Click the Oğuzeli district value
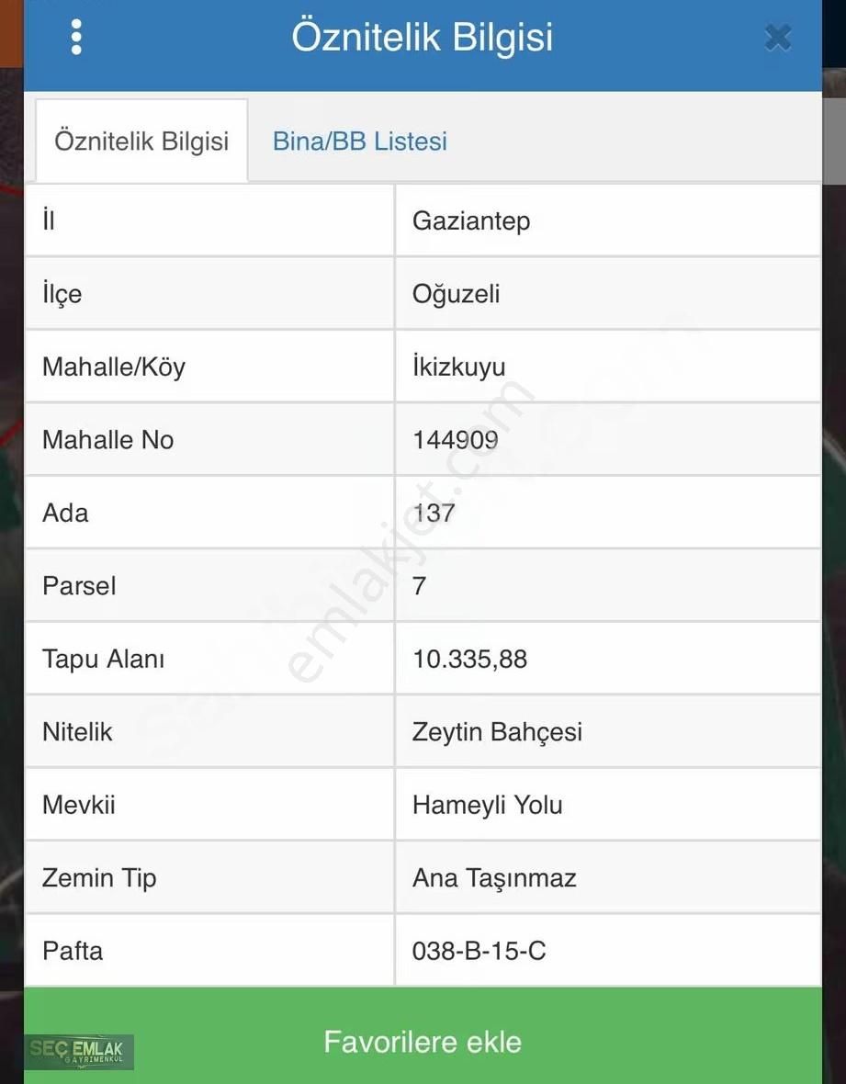Screen dimensions: 846x1084 [457, 294]
